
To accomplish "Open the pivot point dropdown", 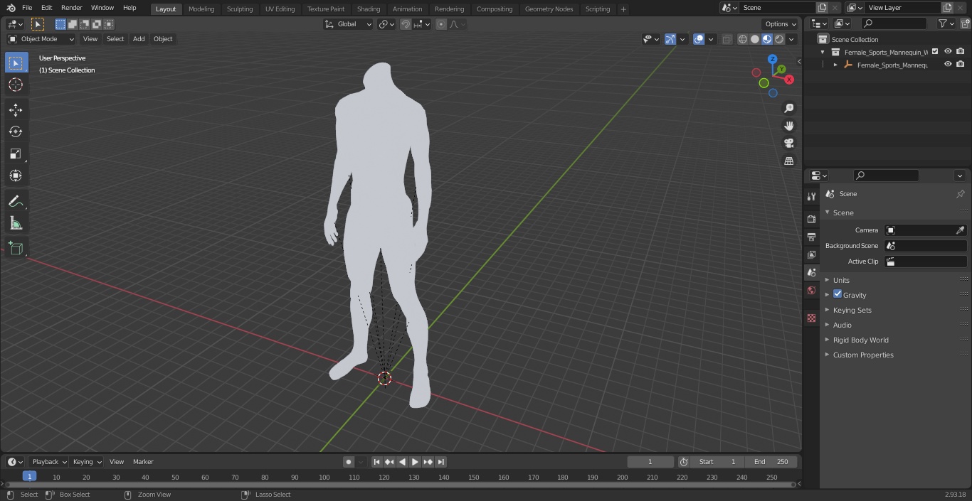I will pyautogui.click(x=386, y=24).
